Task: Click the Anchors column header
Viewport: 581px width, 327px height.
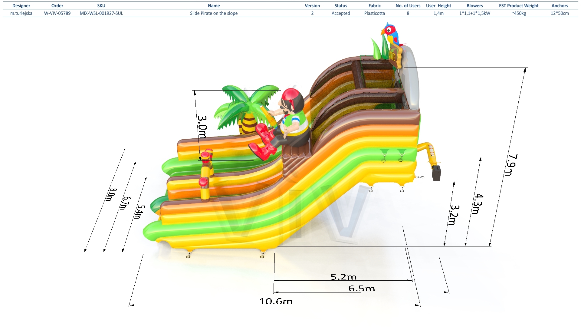Action: 560,6
